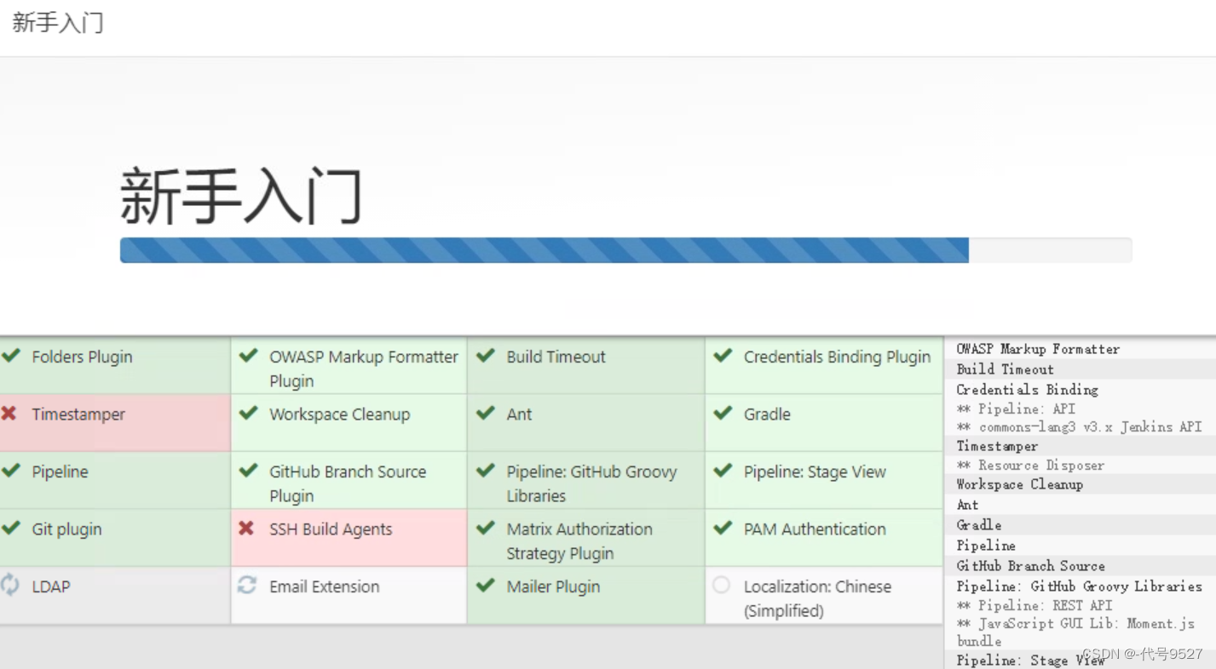Click the check icon beside Pipeline cell
1216x669 pixels.
point(10,471)
